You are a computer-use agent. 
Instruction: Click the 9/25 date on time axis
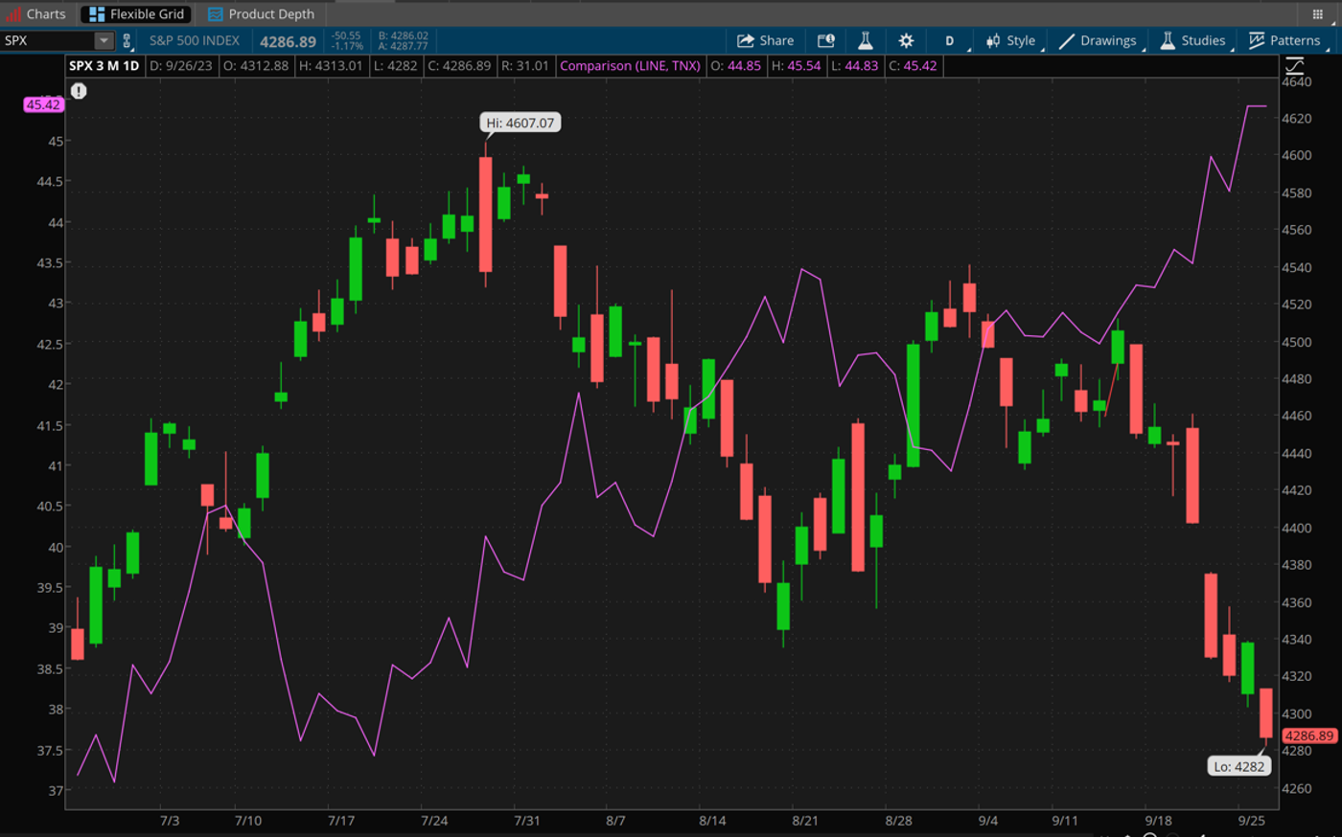coord(1251,821)
